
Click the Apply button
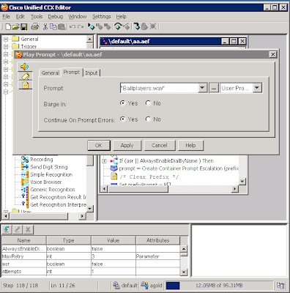point(127,146)
